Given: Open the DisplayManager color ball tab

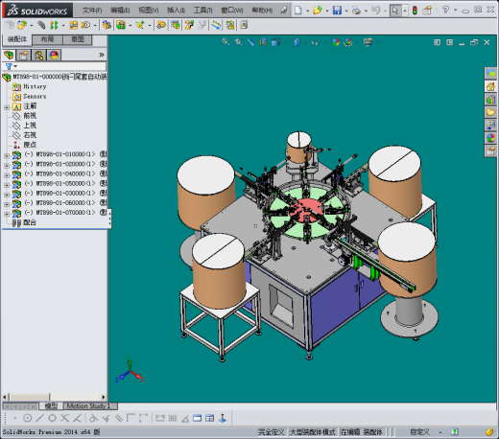Looking at the screenshot, I should [54, 56].
